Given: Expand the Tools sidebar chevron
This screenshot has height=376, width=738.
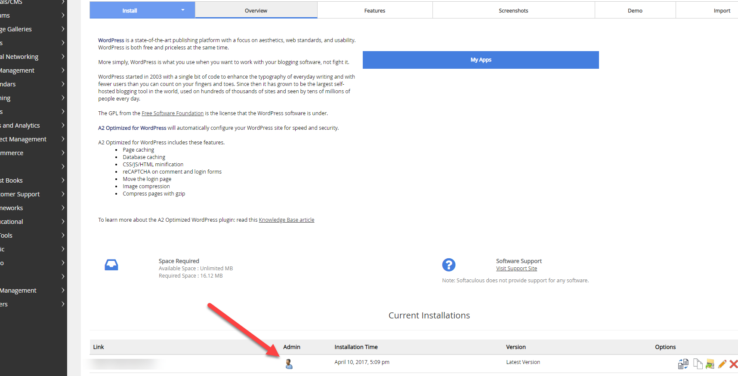Looking at the screenshot, I should (63, 235).
